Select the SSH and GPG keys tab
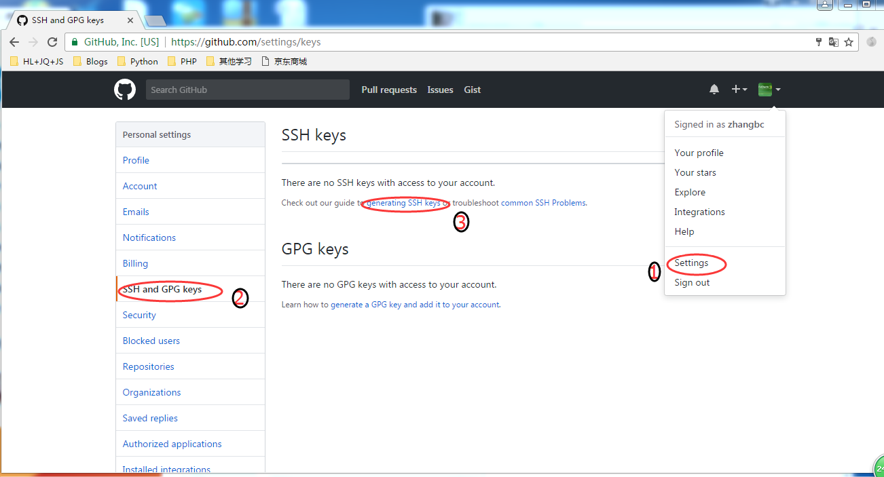This screenshot has width=884, height=477. [x=75, y=20]
